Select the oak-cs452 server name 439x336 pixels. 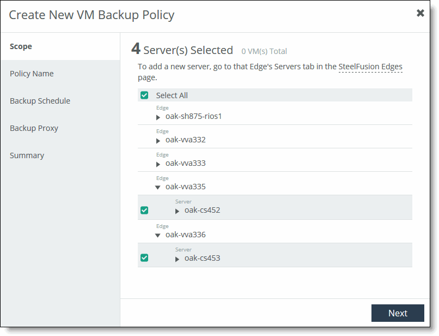pos(204,211)
